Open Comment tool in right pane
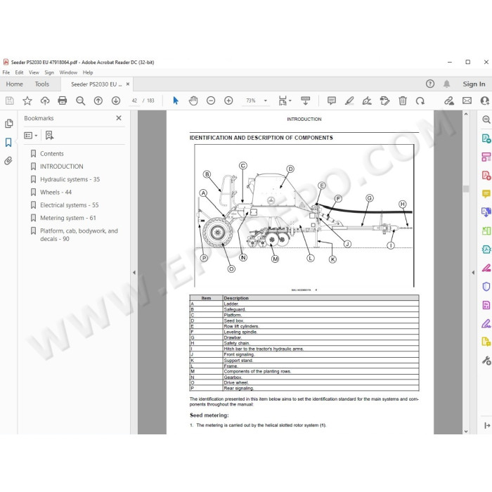492x492 pixels. pos(486,194)
